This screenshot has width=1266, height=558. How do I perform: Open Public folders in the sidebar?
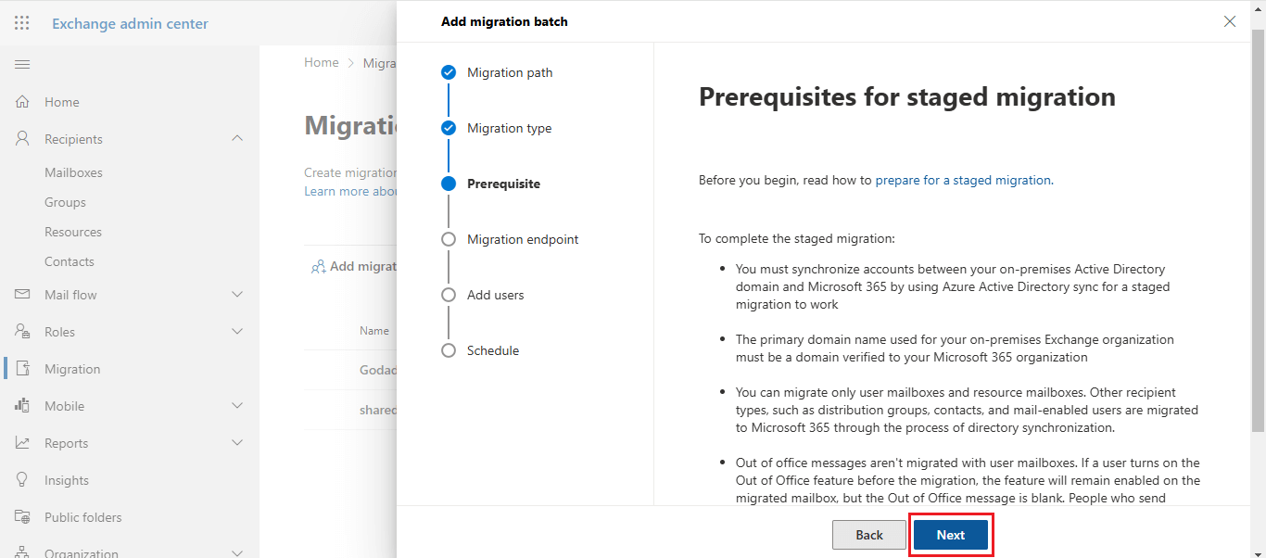(82, 517)
